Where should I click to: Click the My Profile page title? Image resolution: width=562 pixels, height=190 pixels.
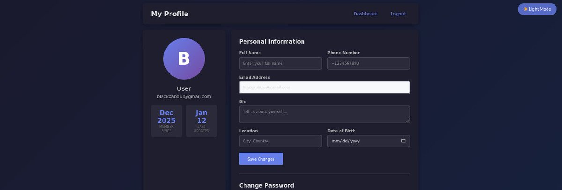[x=170, y=14]
